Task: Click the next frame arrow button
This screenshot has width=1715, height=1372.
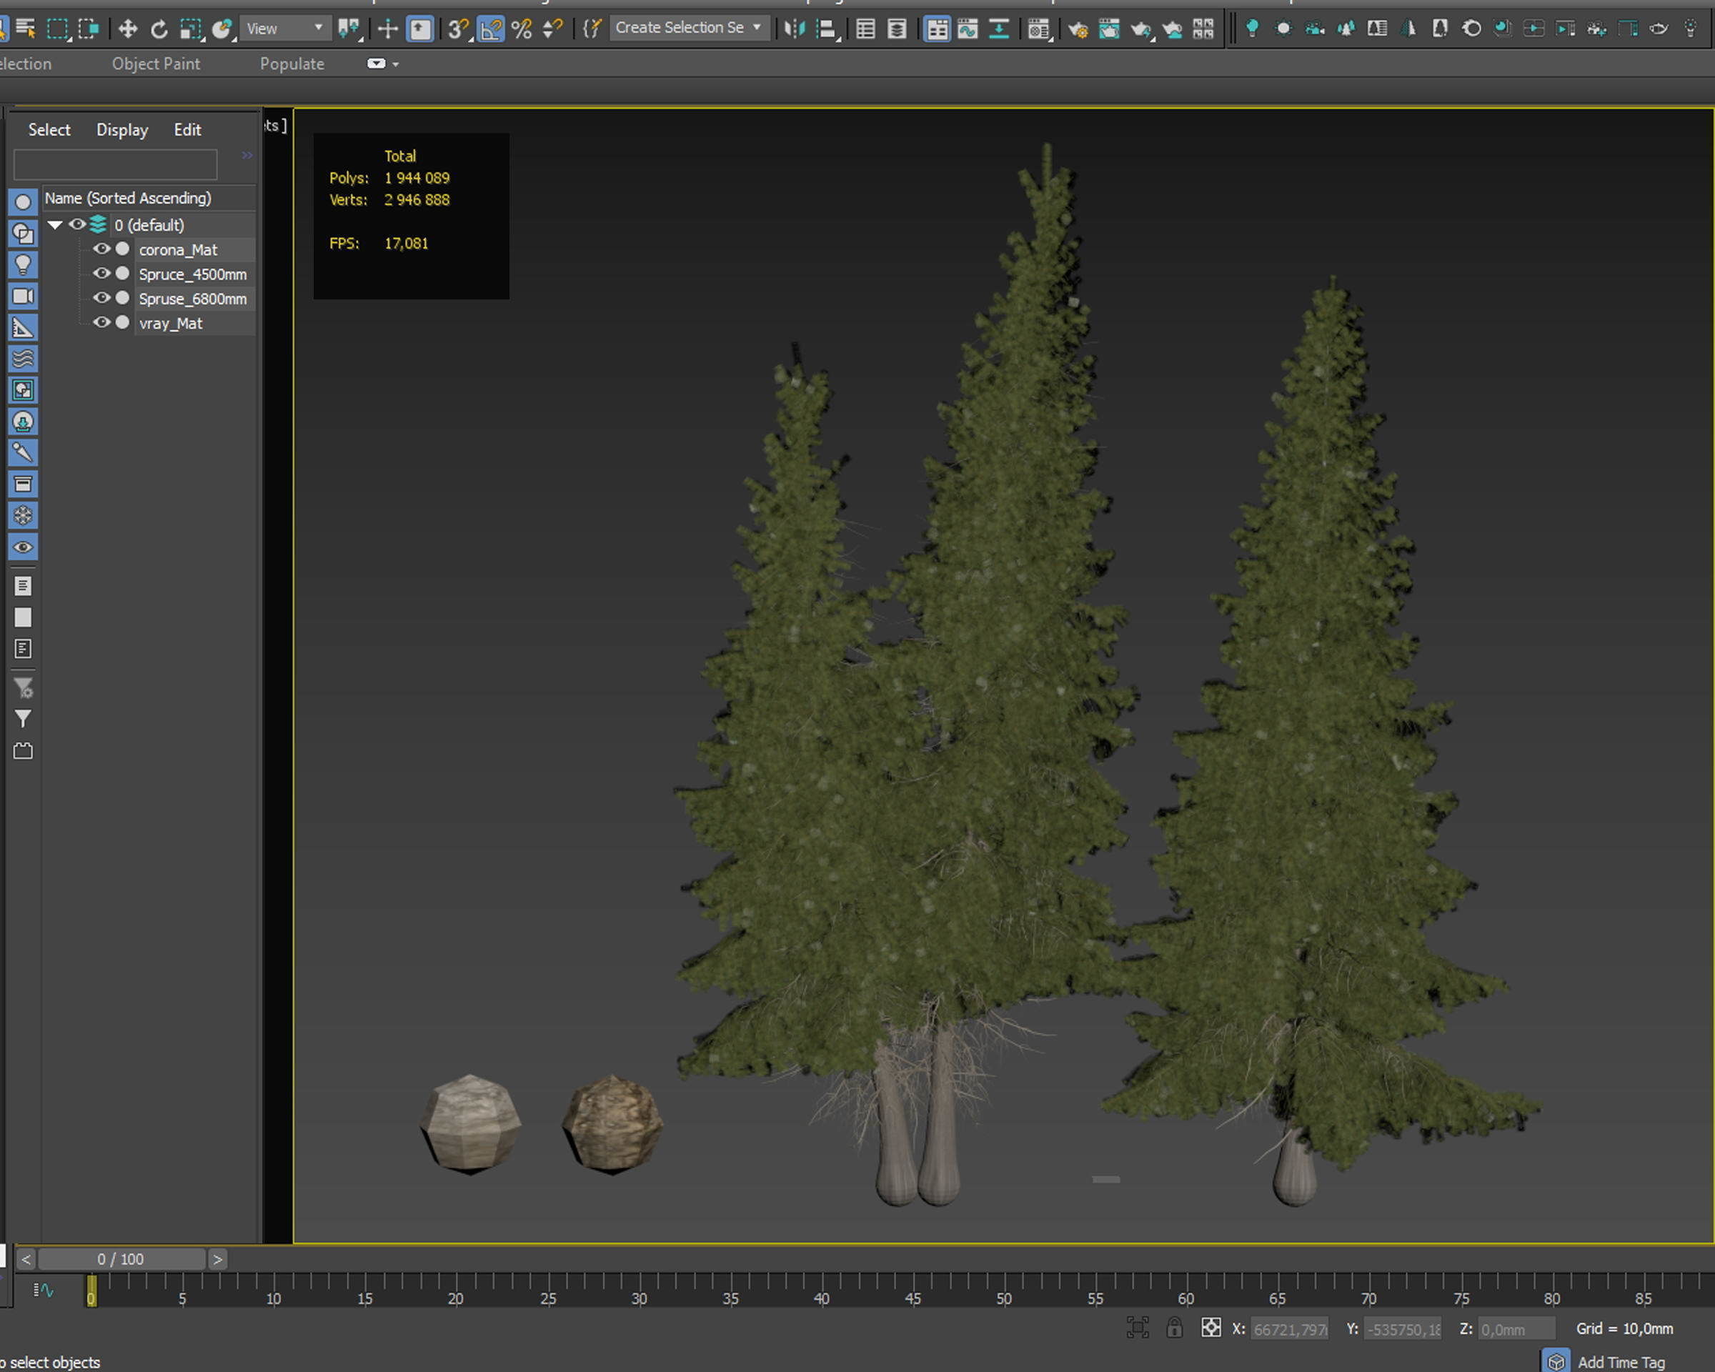Action: tap(217, 1259)
